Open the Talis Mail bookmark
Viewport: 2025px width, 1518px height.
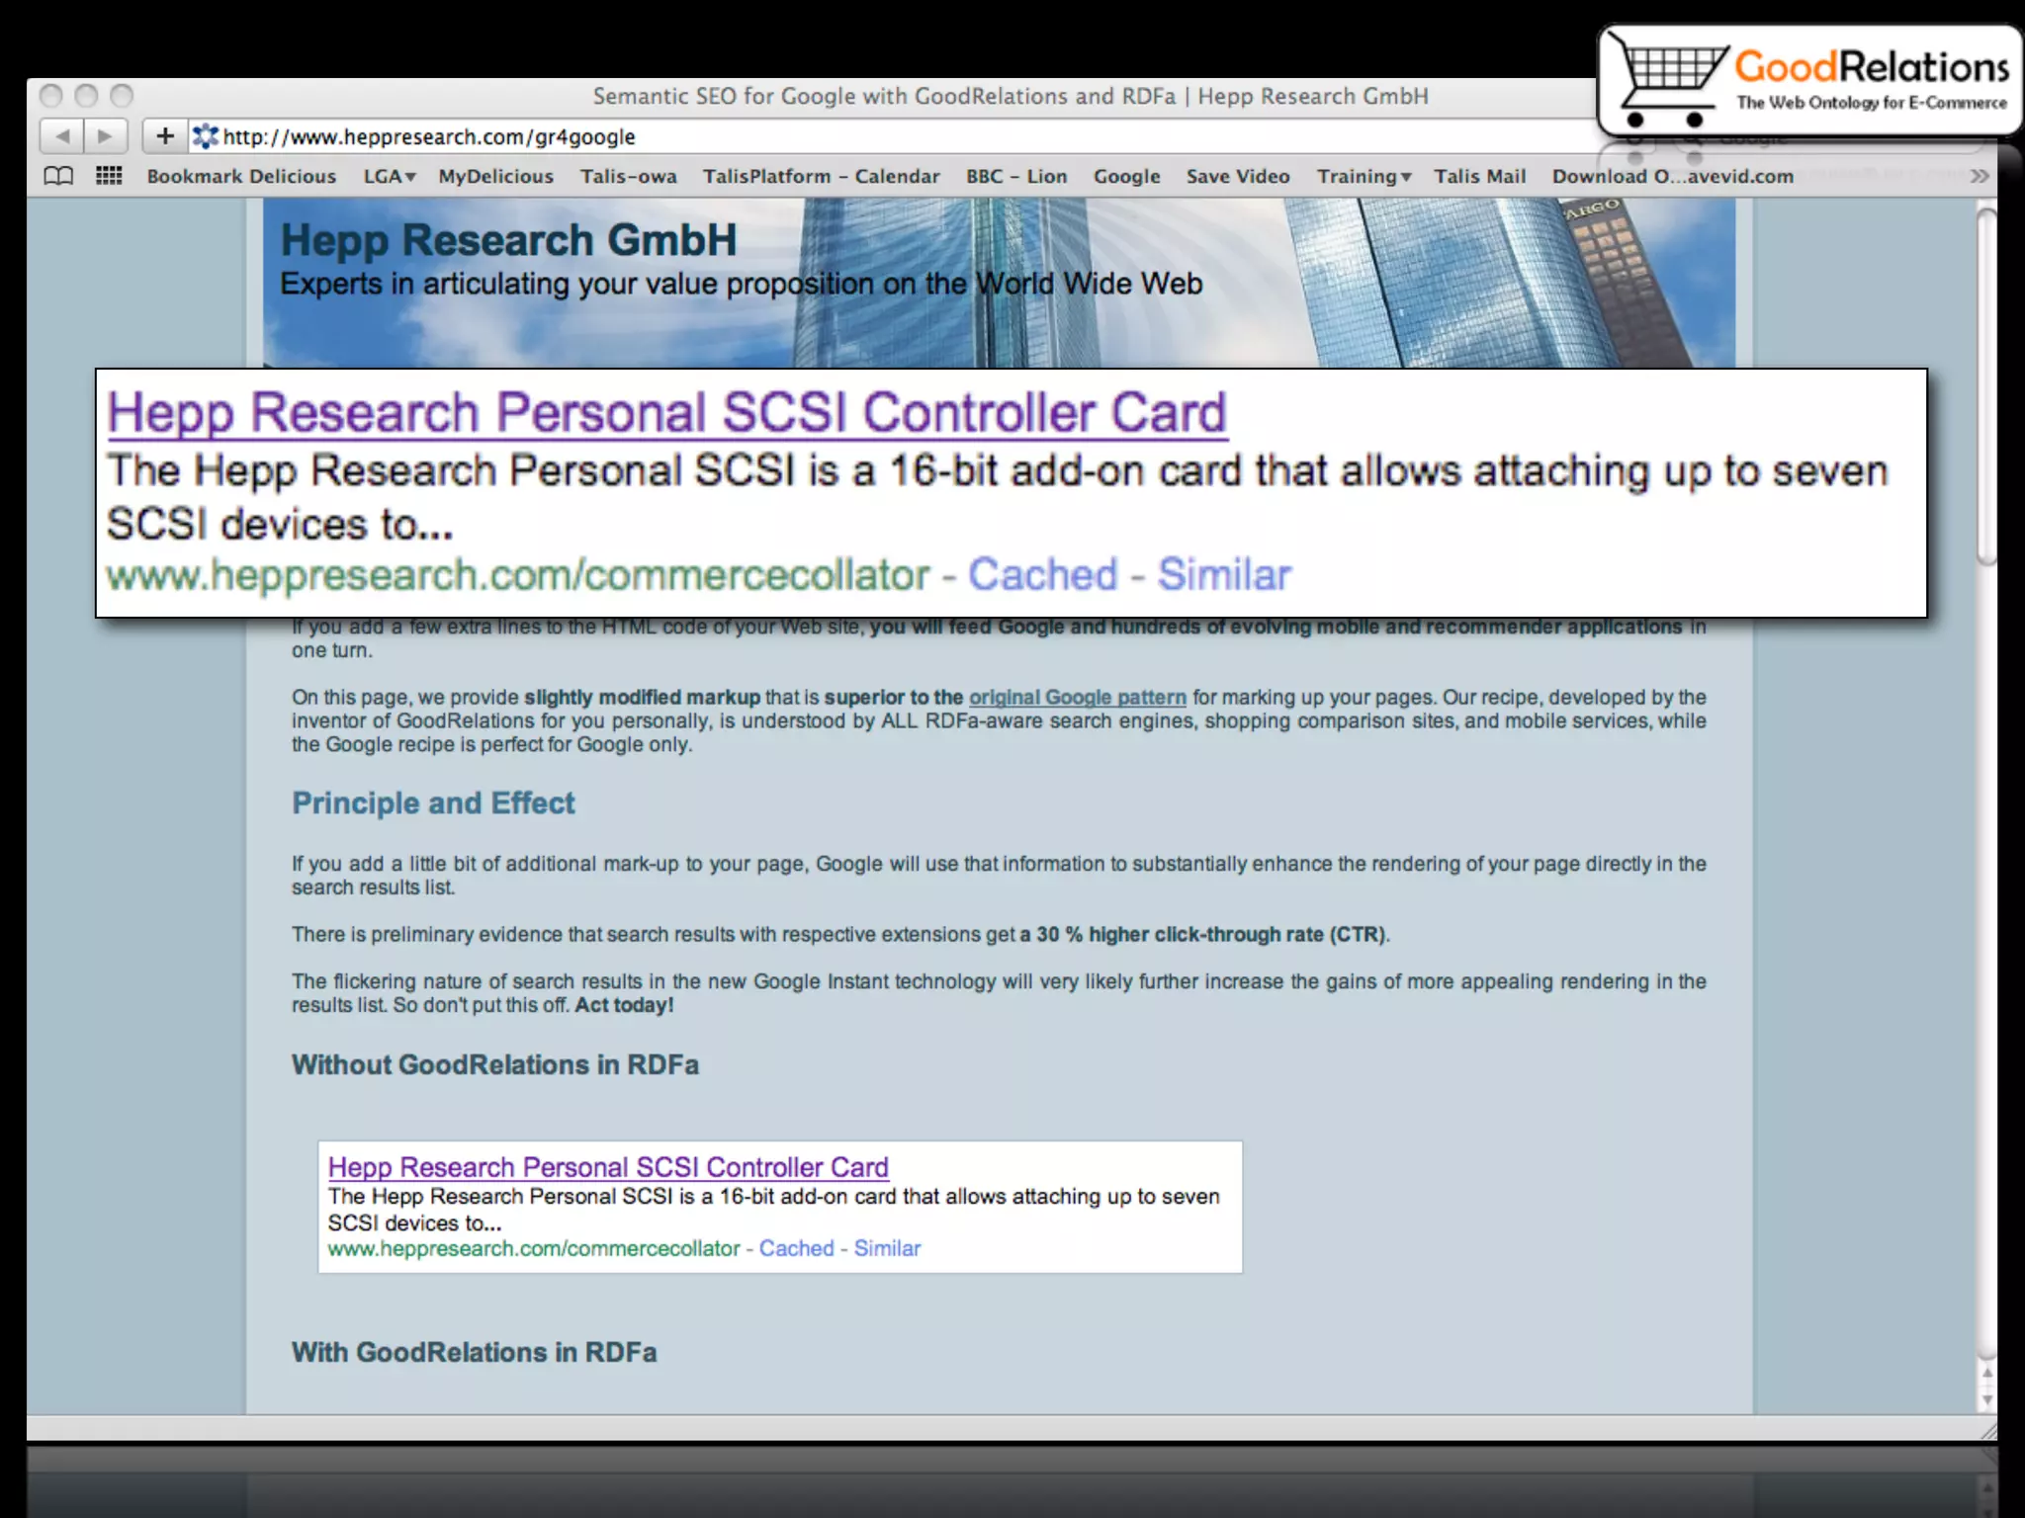pos(1479,176)
